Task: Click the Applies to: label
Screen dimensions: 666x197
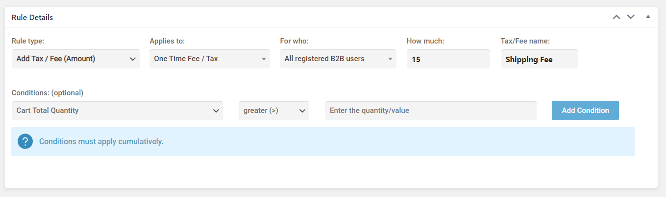Action: click(x=167, y=41)
